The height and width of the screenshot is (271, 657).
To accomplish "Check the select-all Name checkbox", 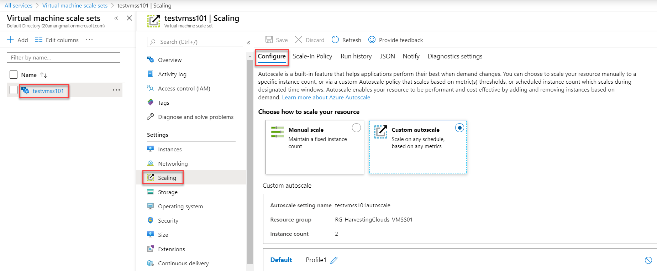I will (x=14, y=74).
